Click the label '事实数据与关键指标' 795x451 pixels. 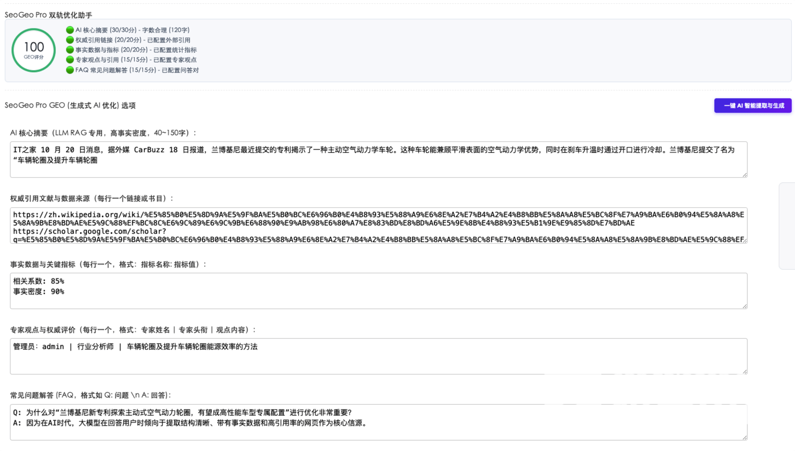(43, 264)
